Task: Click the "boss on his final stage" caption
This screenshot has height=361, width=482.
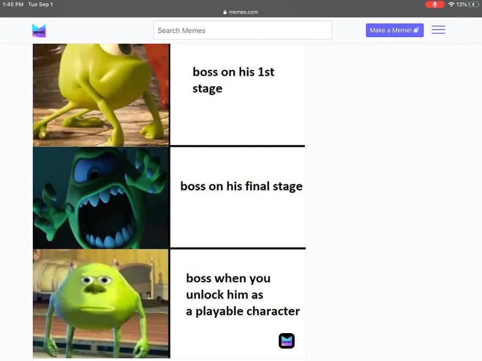Action: 242,187
